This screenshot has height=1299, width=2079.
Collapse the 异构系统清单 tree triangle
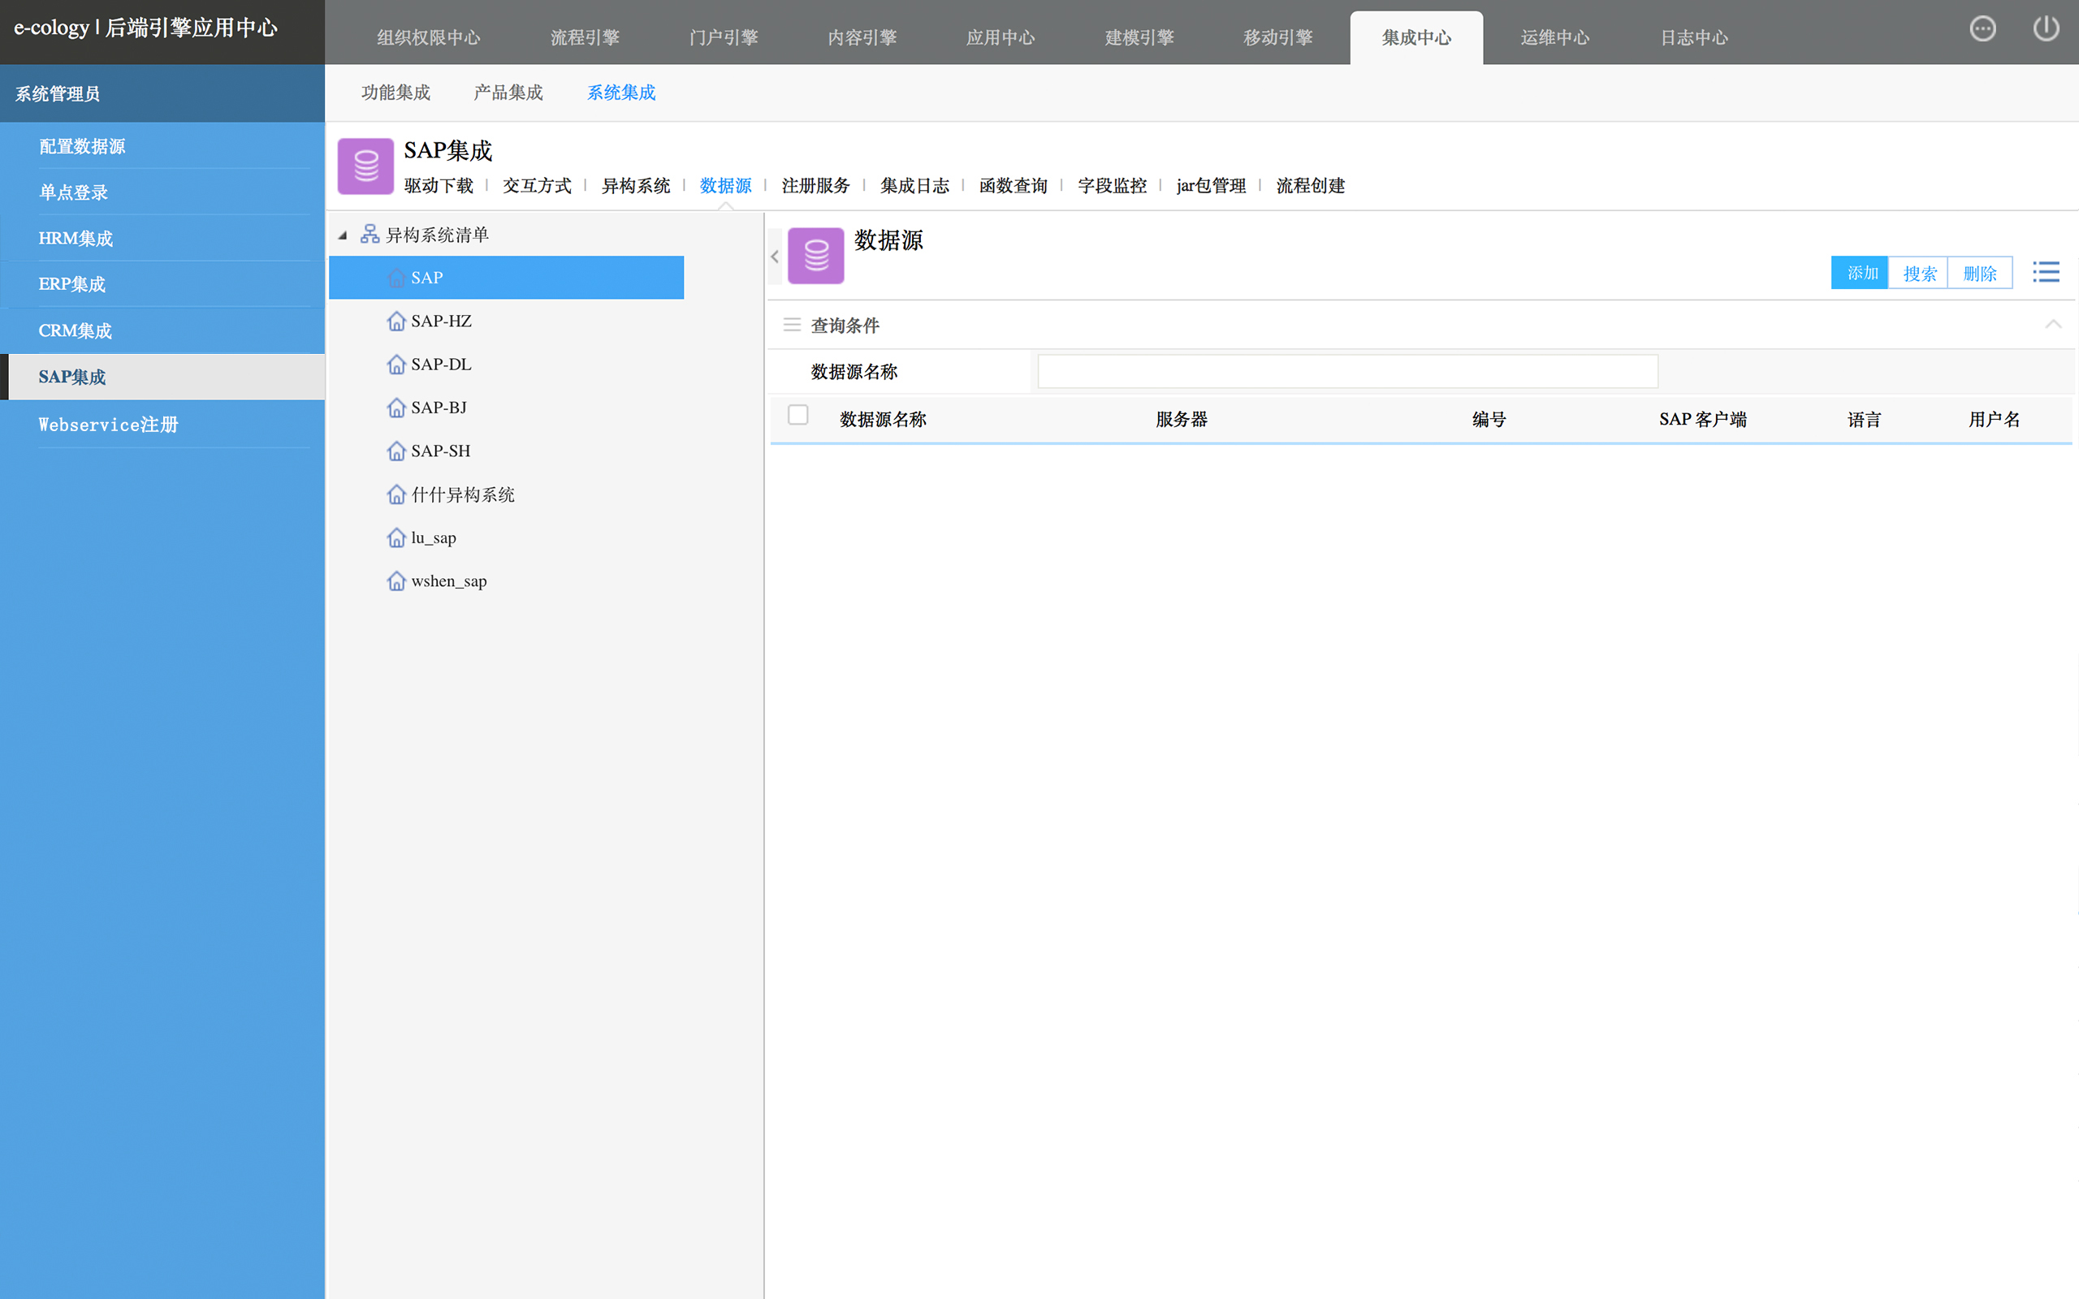tap(343, 235)
